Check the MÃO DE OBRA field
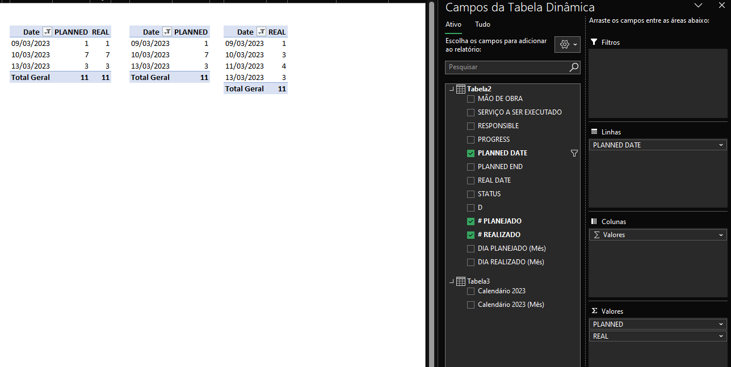Viewport: 731px width, 367px height. 470,99
